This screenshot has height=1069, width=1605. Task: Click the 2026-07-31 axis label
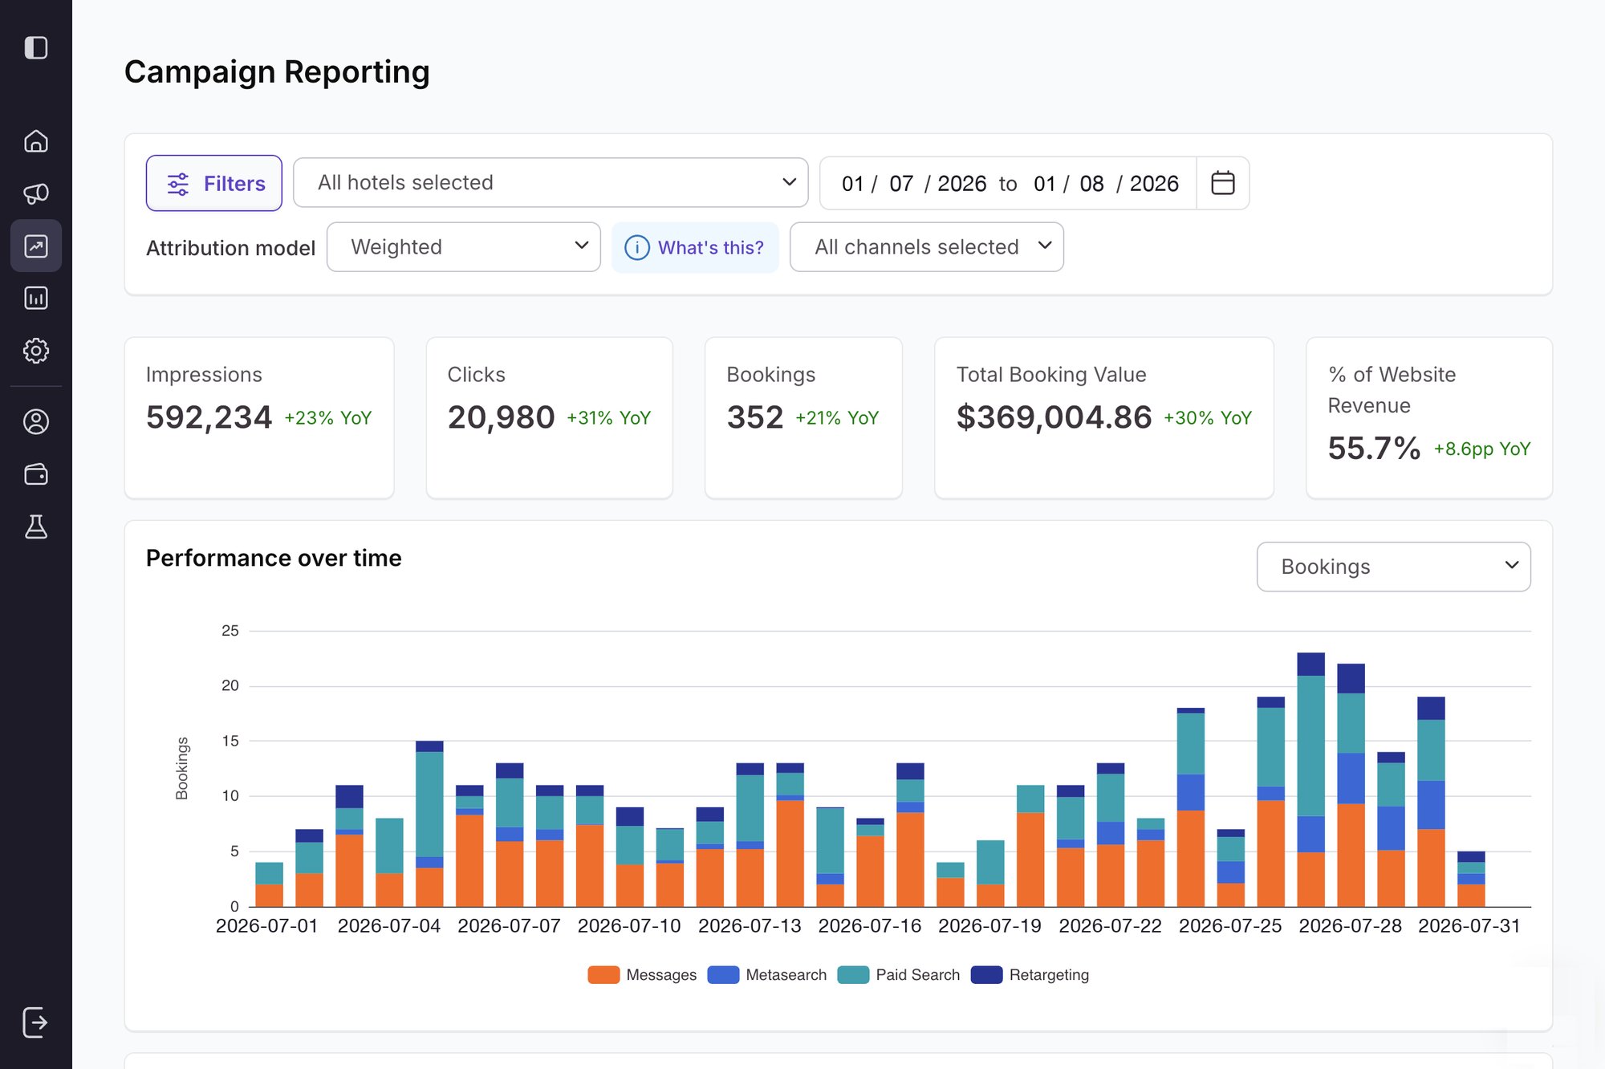(x=1469, y=926)
